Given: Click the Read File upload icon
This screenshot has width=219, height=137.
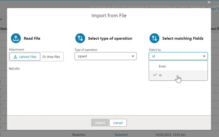Looking at the screenshot, I should click(x=16, y=38).
